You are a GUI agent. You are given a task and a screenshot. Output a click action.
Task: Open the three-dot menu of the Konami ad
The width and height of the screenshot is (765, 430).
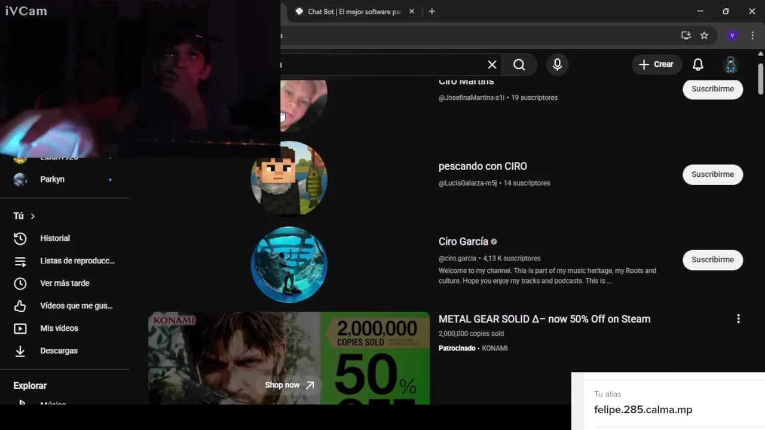pyautogui.click(x=738, y=319)
